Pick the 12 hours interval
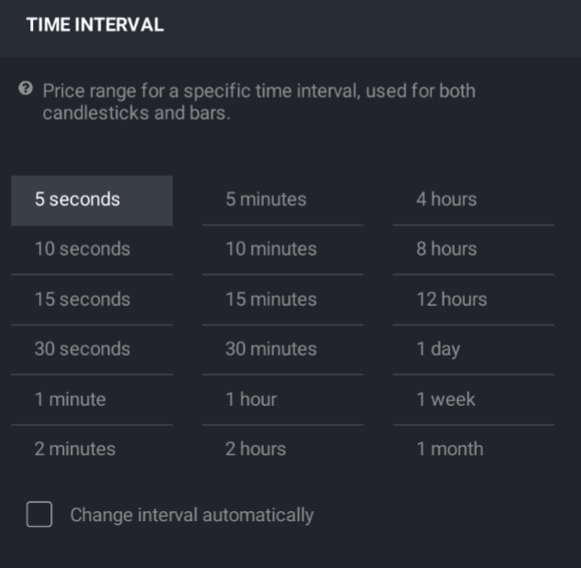 click(474, 300)
